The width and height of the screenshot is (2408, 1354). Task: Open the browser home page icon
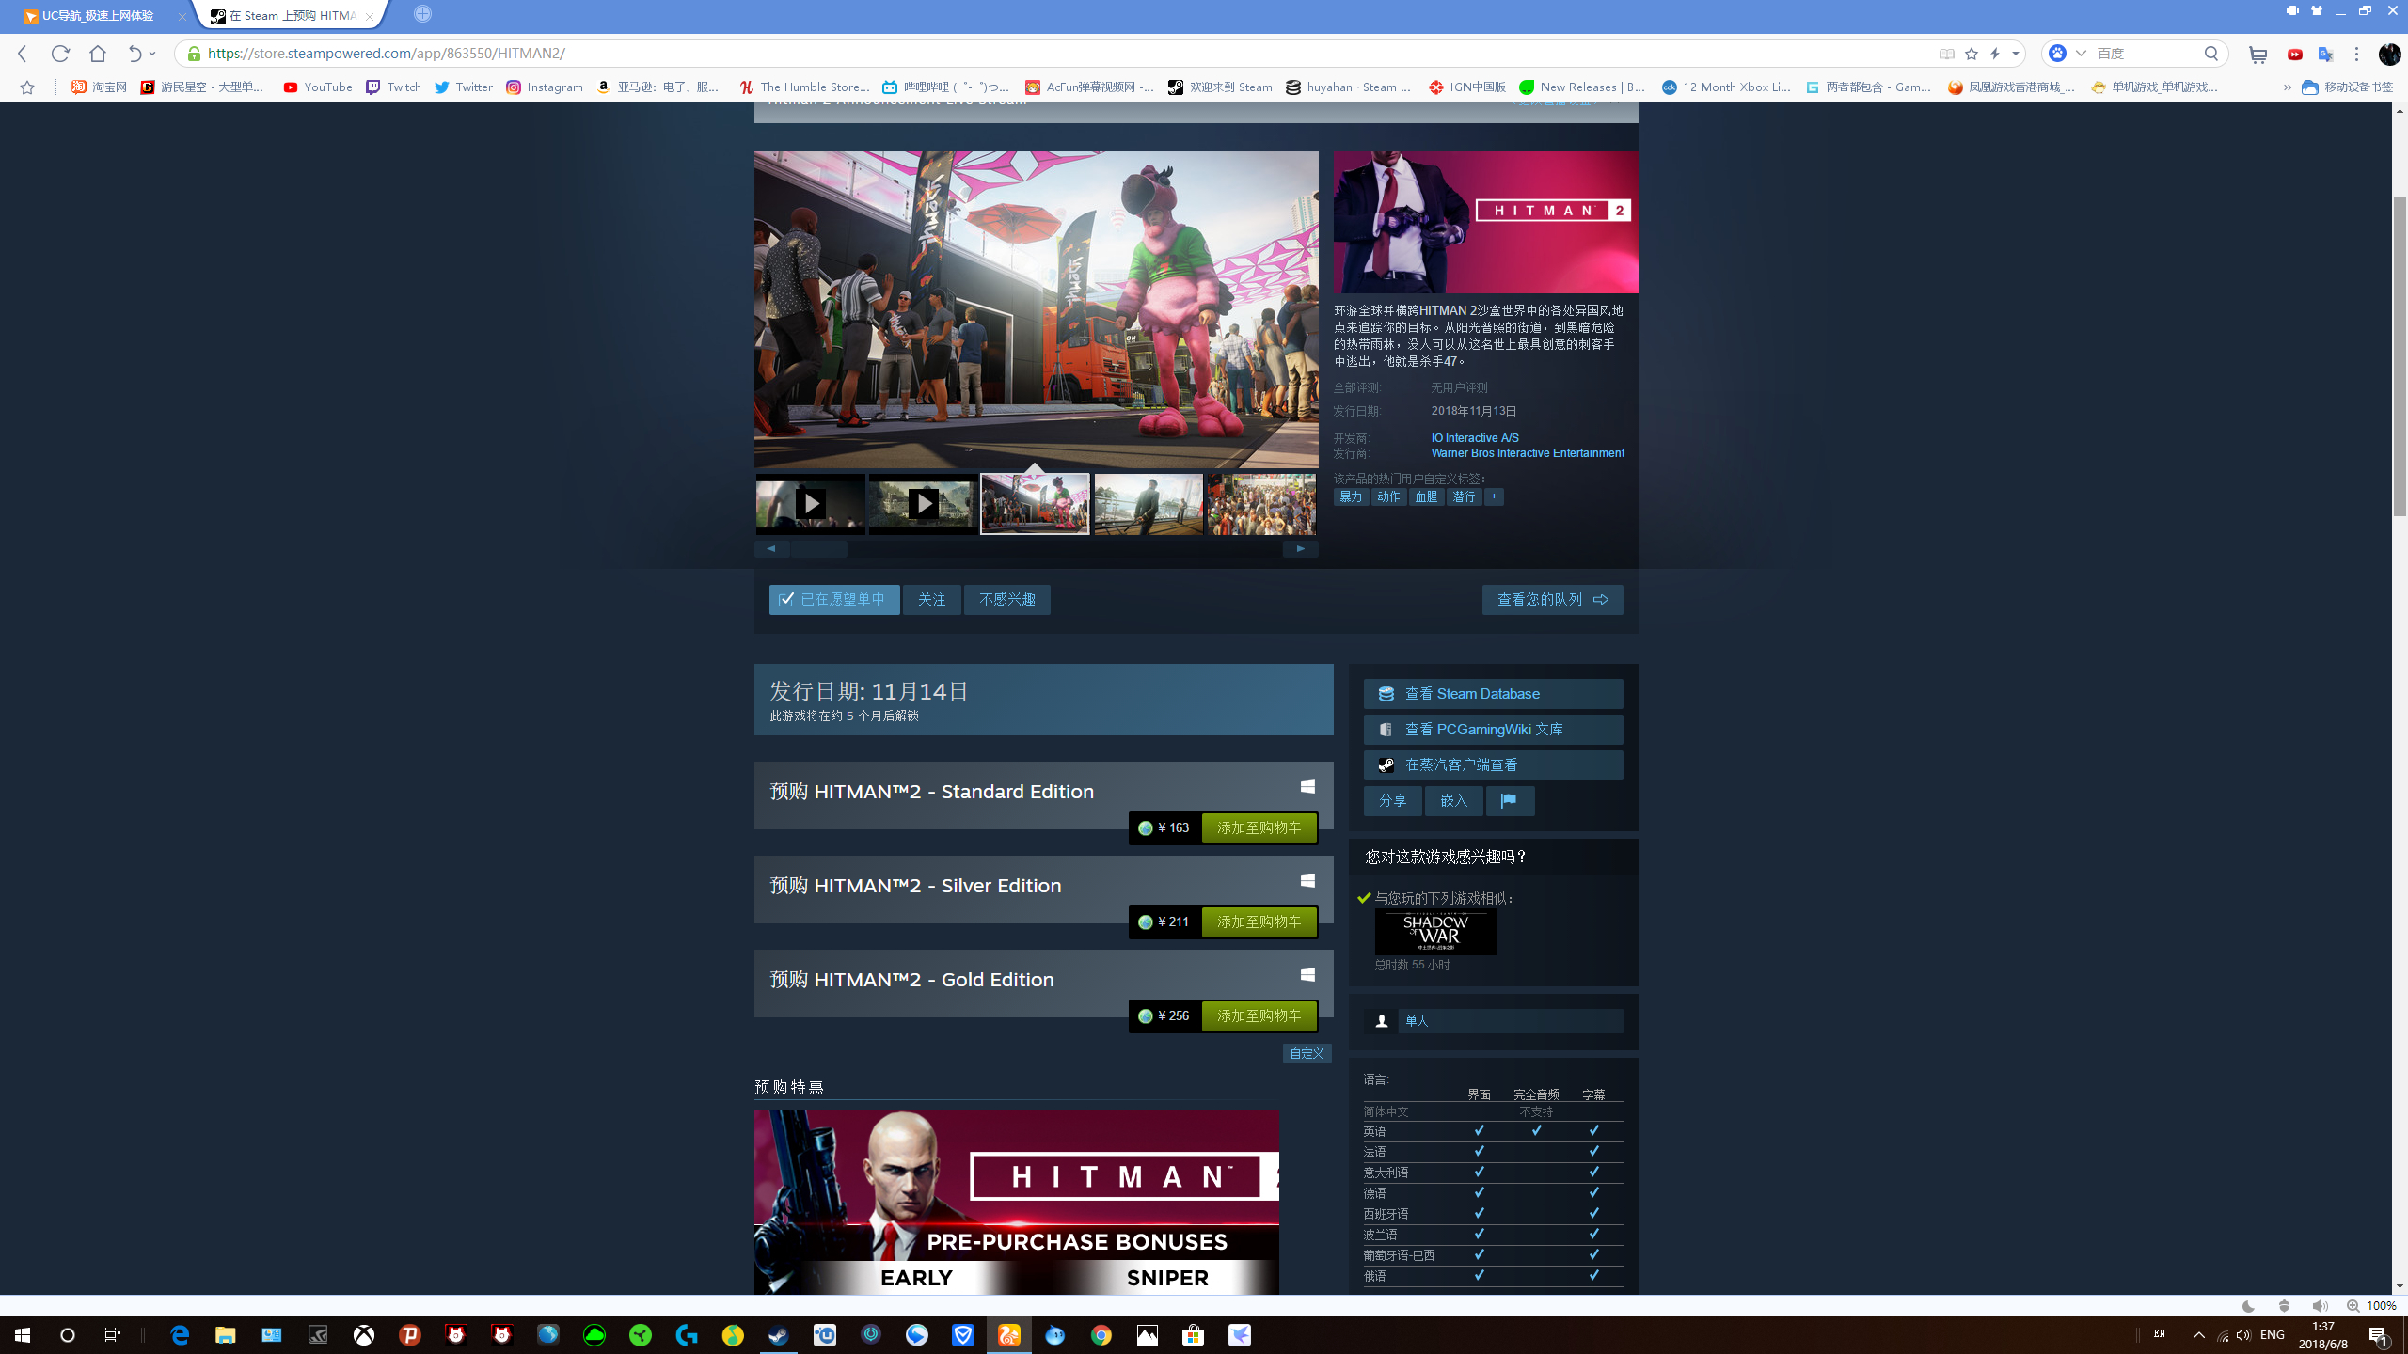(98, 54)
